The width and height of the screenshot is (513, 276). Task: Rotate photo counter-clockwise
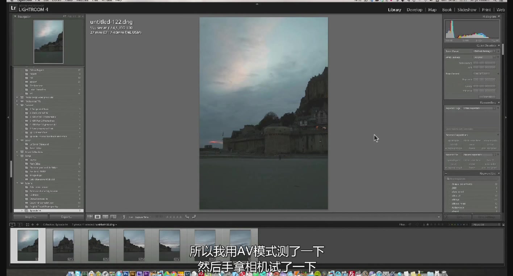(187, 217)
